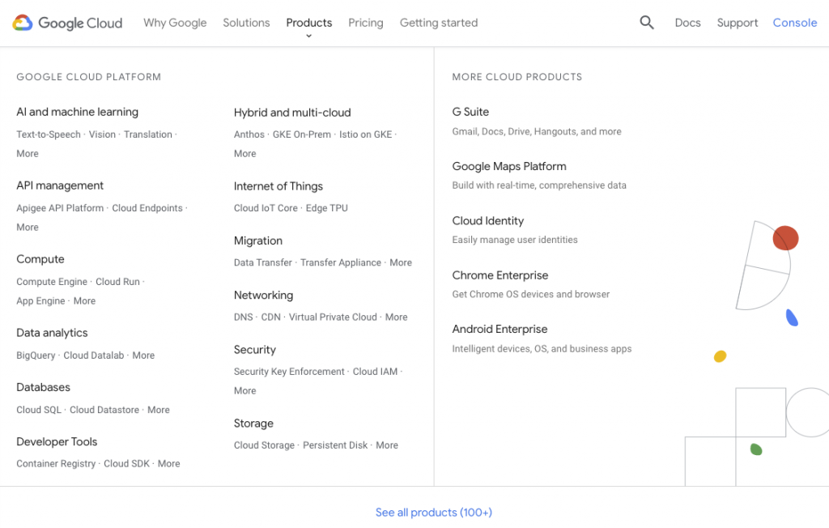Open Persistent Disk link
The height and width of the screenshot is (528, 829).
(335, 445)
